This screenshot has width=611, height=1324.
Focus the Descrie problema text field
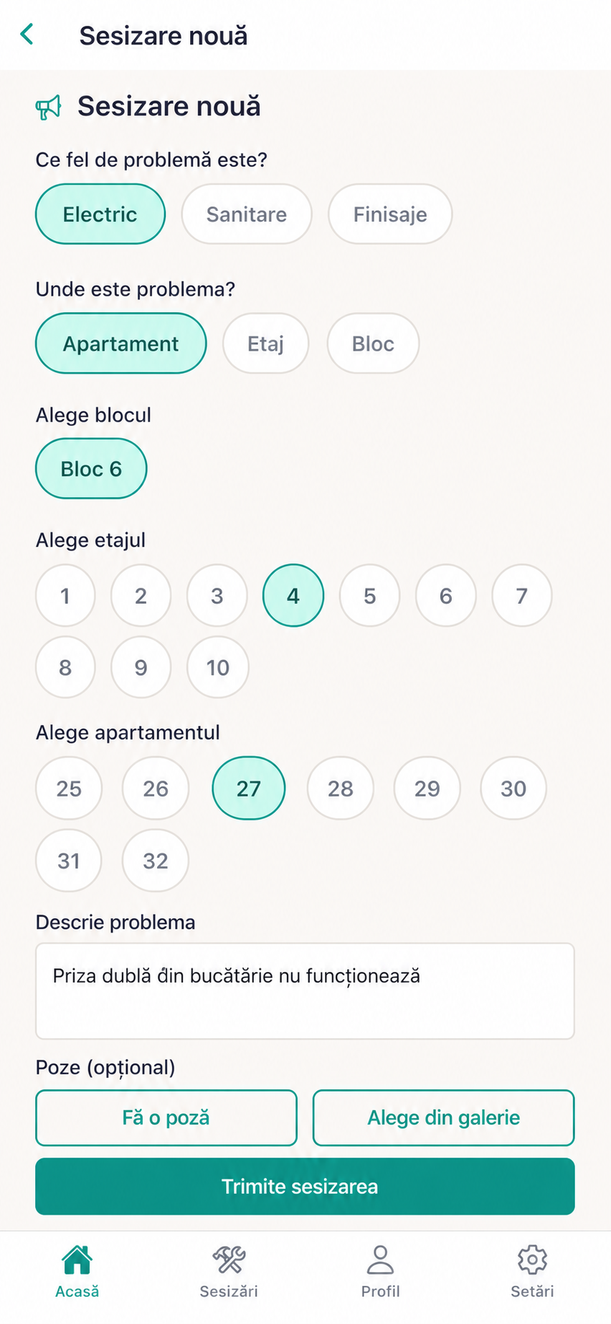coord(305,990)
